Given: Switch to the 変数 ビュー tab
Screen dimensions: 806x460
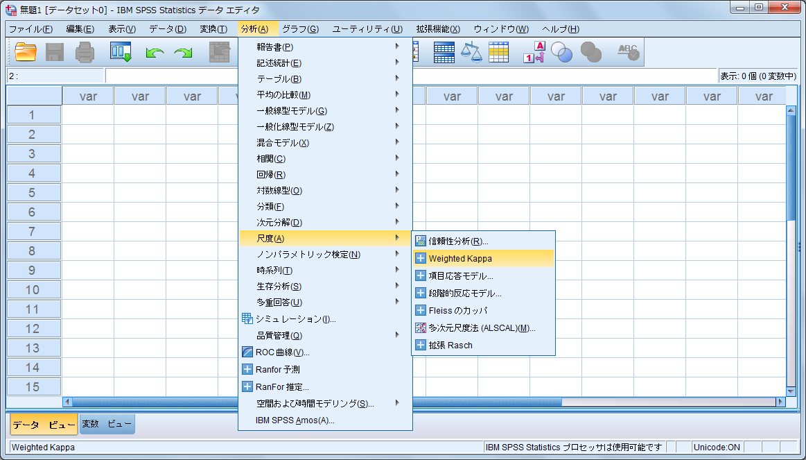Looking at the screenshot, I should click(x=107, y=424).
